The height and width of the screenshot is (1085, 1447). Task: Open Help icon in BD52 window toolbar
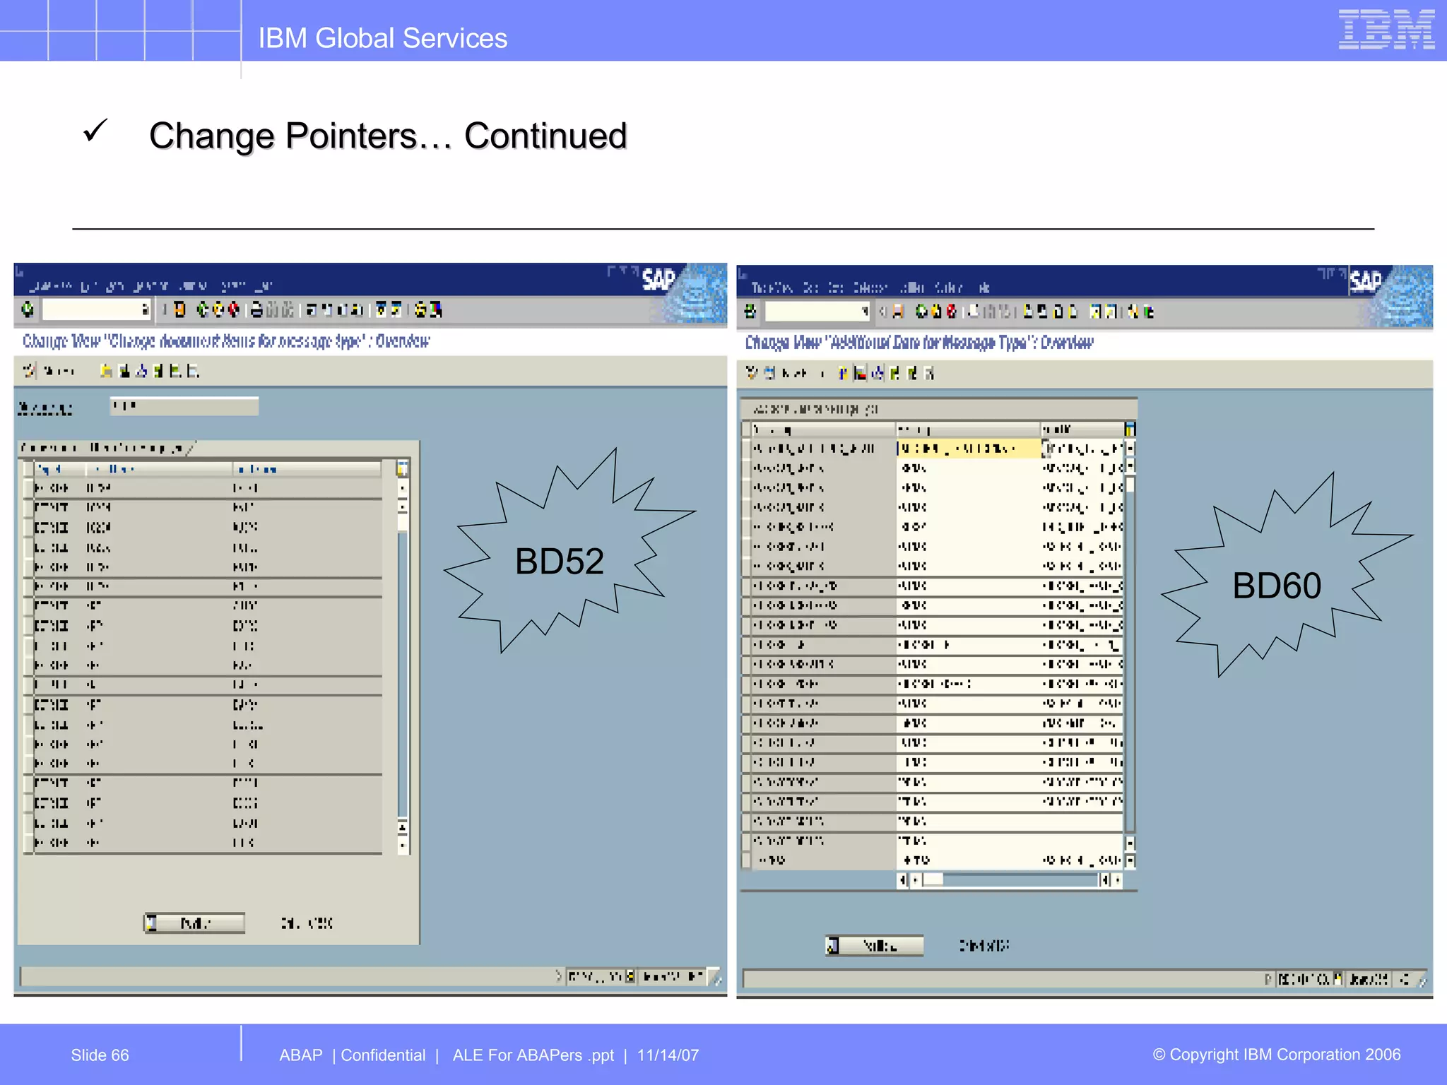click(x=420, y=309)
